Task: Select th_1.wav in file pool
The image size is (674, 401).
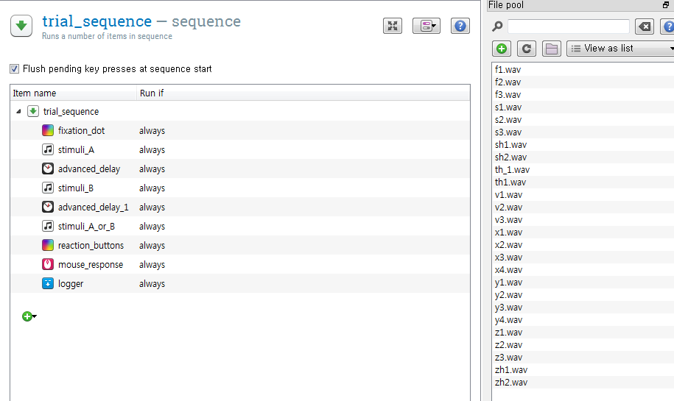Action: point(512,169)
